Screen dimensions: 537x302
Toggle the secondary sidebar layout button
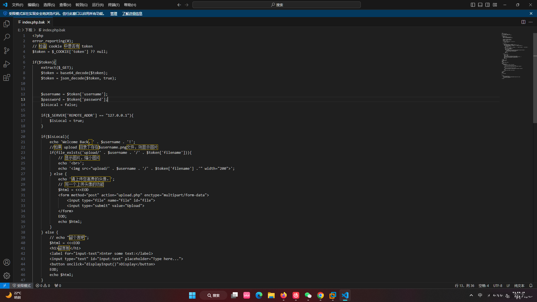click(x=487, y=5)
